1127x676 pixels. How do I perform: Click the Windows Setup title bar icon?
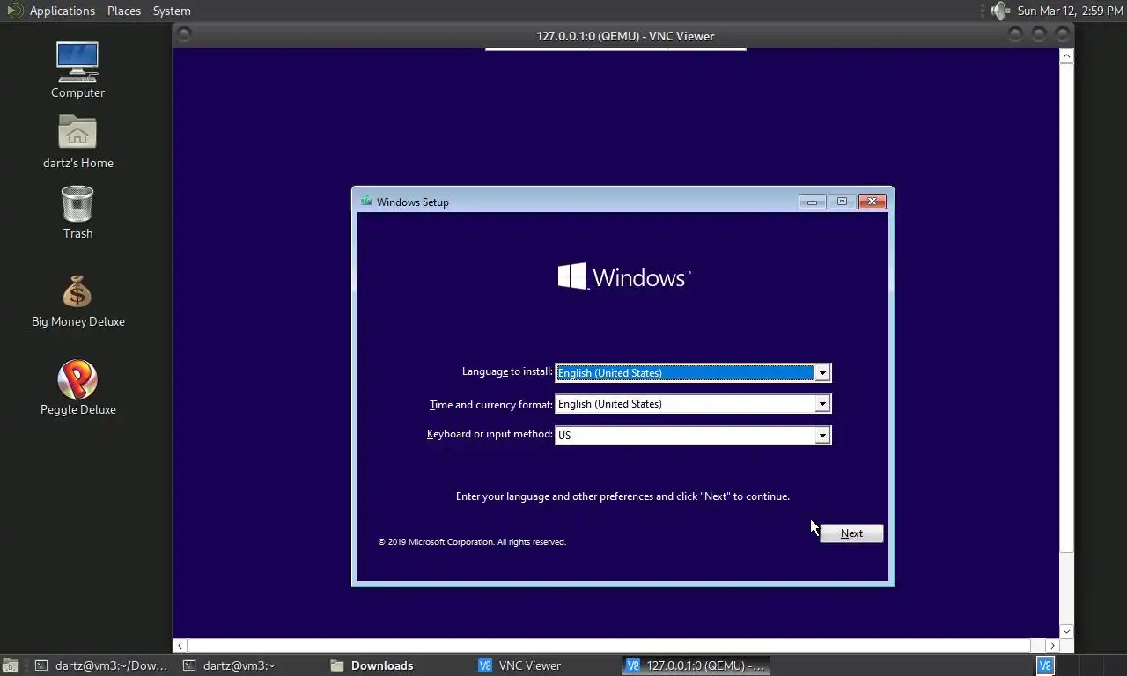point(366,201)
